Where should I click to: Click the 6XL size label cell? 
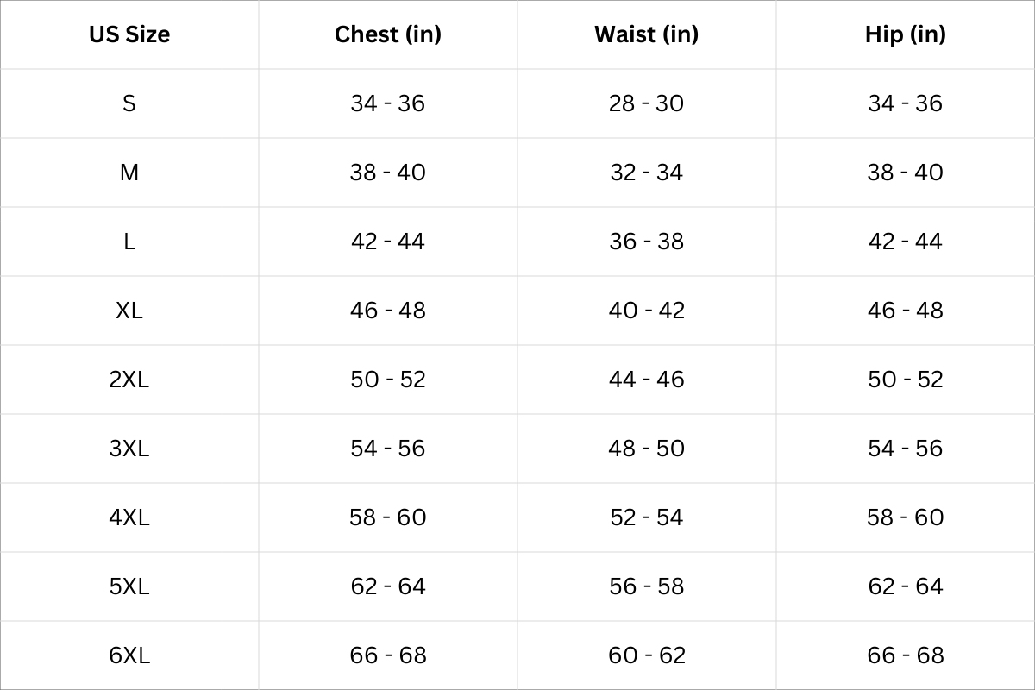coord(129,655)
